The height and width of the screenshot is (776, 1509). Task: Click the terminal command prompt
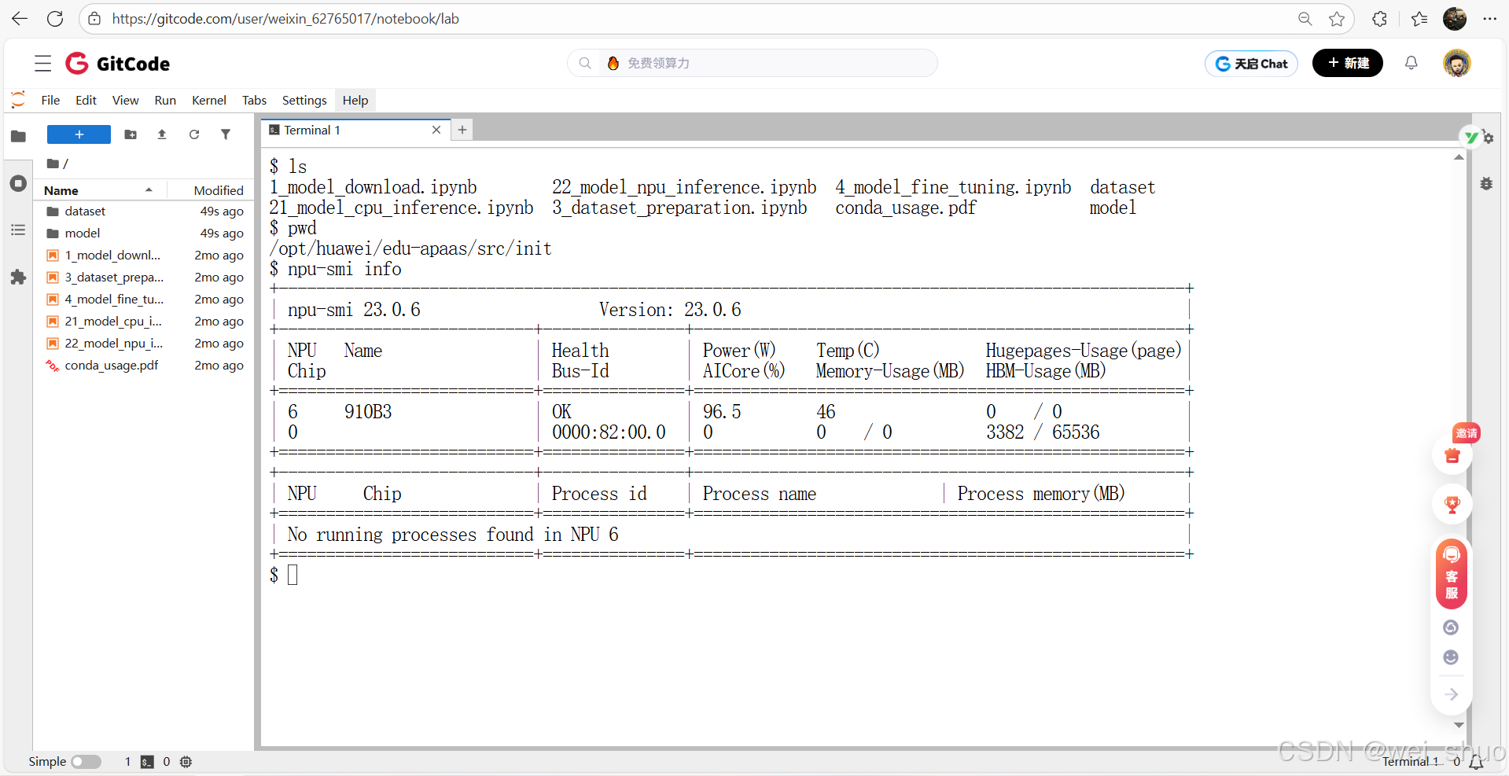point(293,575)
